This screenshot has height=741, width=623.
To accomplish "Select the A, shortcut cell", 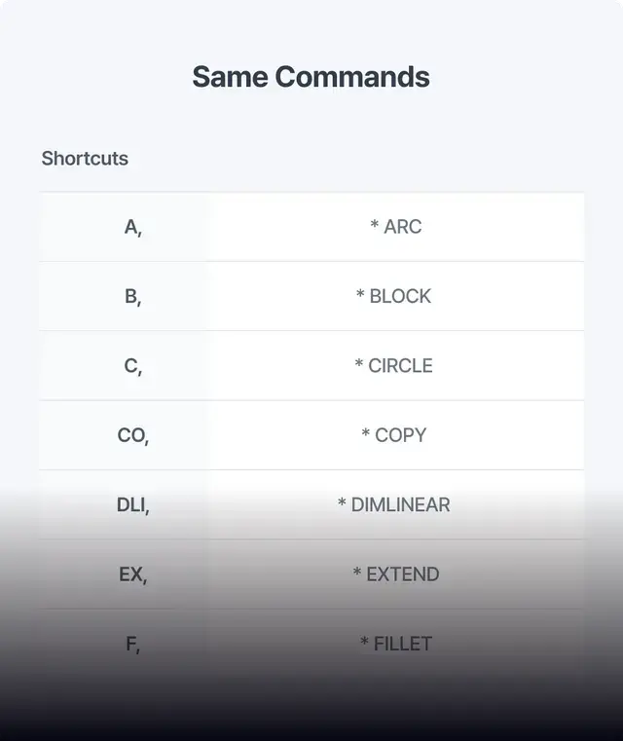I will pyautogui.click(x=133, y=227).
